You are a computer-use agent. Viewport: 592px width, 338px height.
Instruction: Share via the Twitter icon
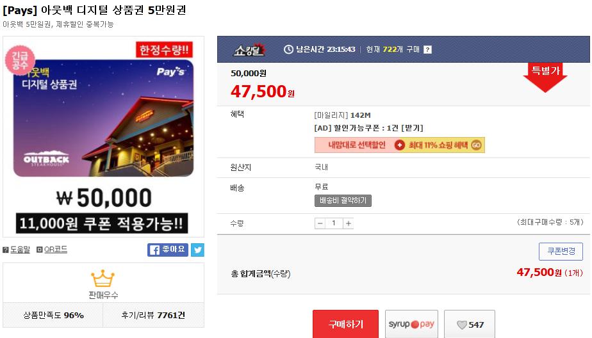tap(197, 250)
